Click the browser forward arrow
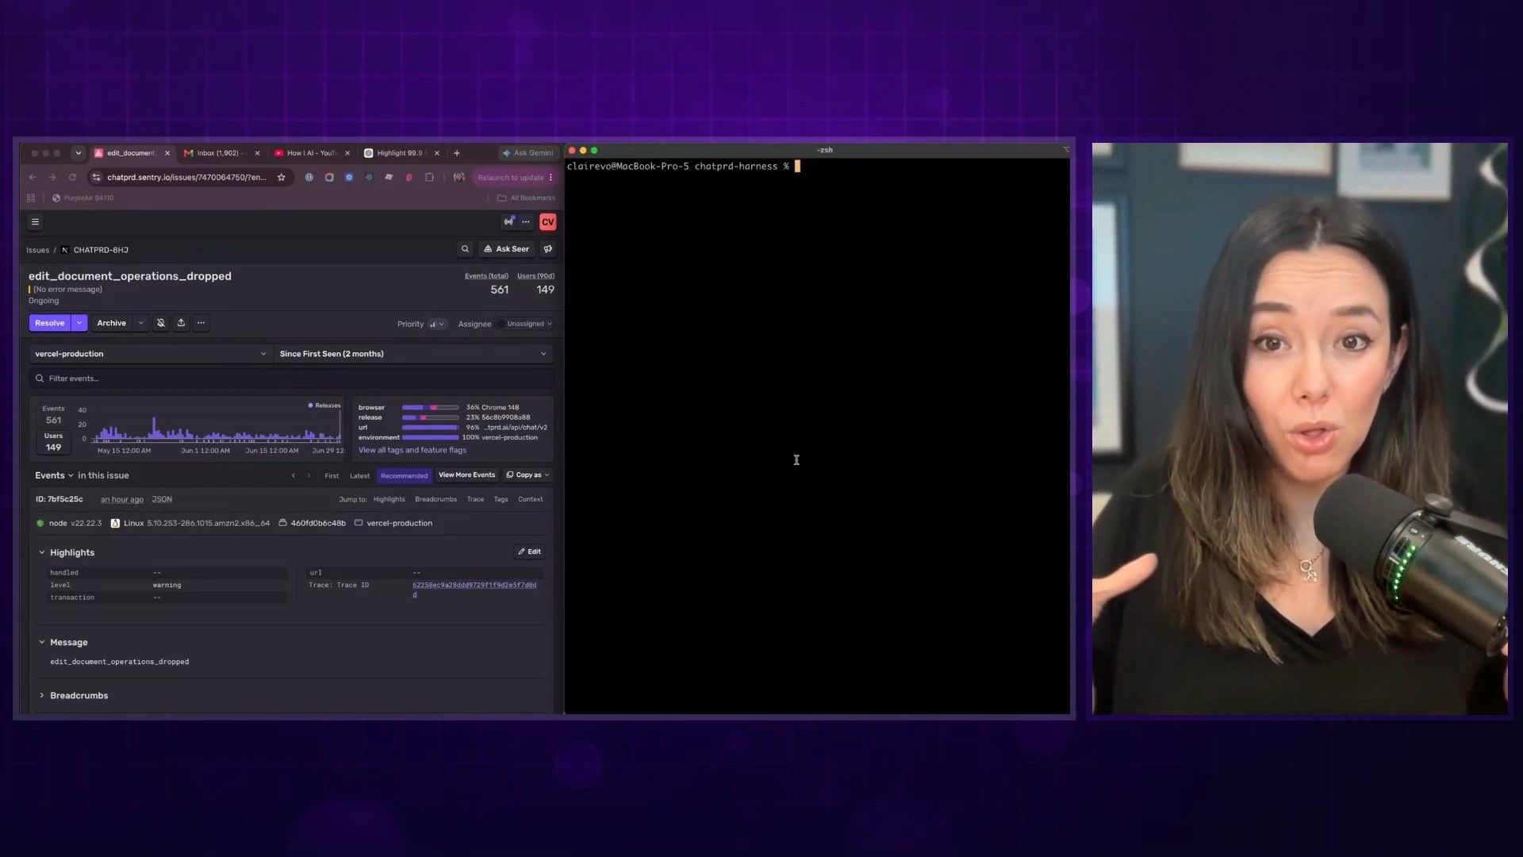 point(52,178)
